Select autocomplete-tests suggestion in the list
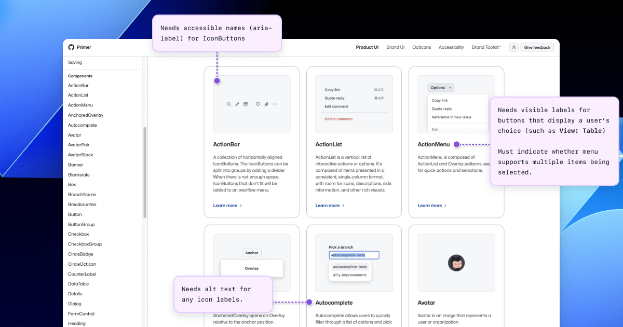This screenshot has height=327, width=623. [x=350, y=266]
